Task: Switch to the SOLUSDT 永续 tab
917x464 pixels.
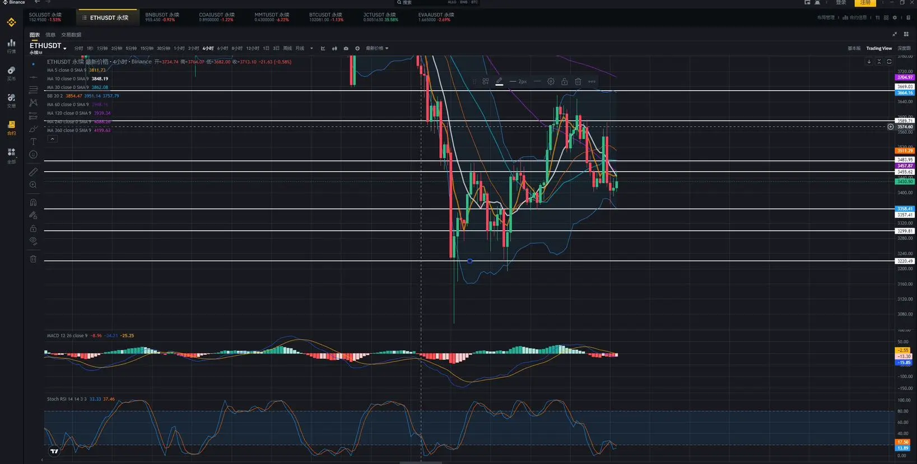Action: click(x=45, y=17)
